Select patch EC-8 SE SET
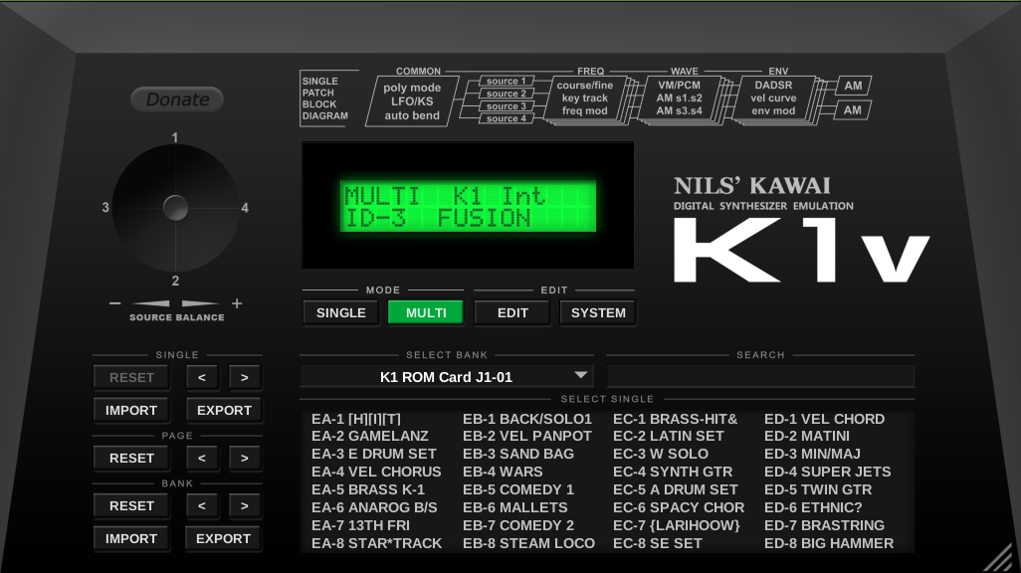Viewport: 1021px width, 573px height. (x=658, y=543)
